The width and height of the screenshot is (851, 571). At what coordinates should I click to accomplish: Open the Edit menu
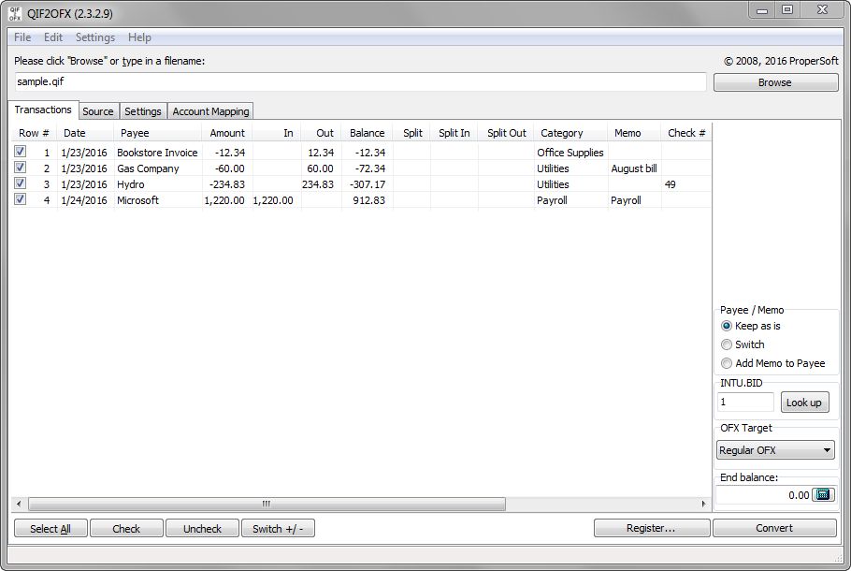click(x=53, y=37)
